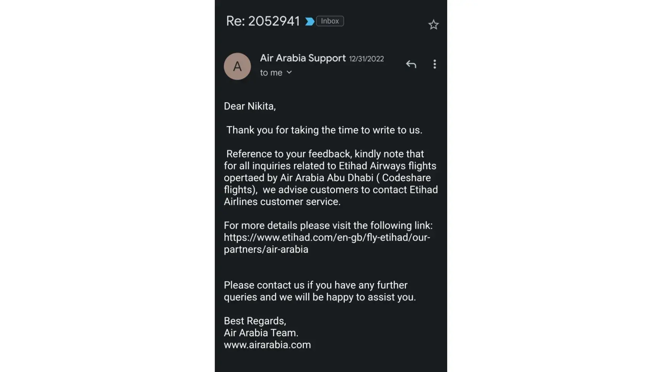The height and width of the screenshot is (372, 662).
Task: Star the Re: 2052941 email
Action: click(x=433, y=25)
